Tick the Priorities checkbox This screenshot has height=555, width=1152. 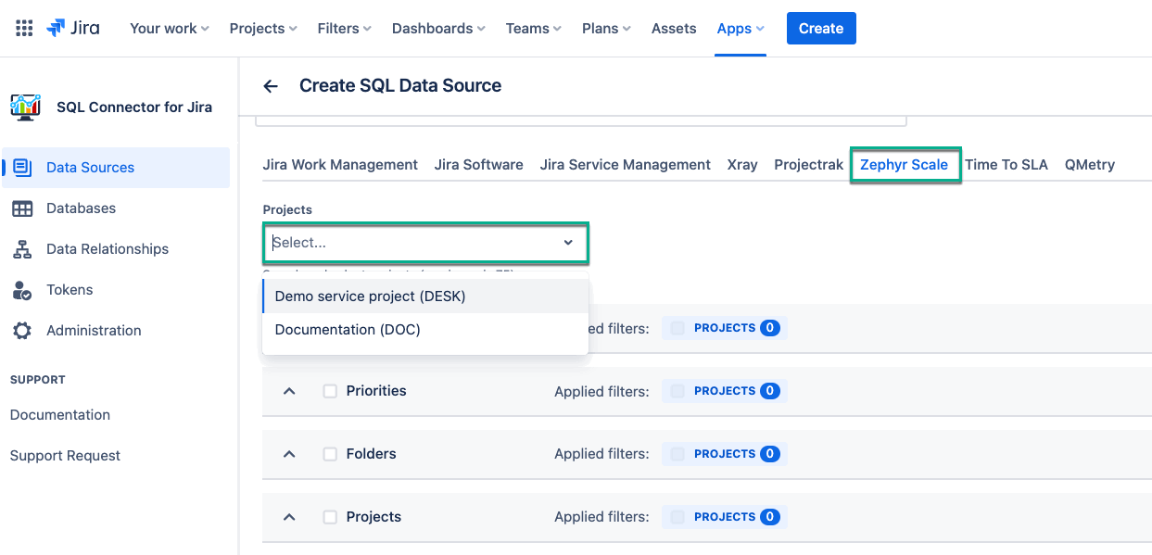pyautogui.click(x=330, y=391)
